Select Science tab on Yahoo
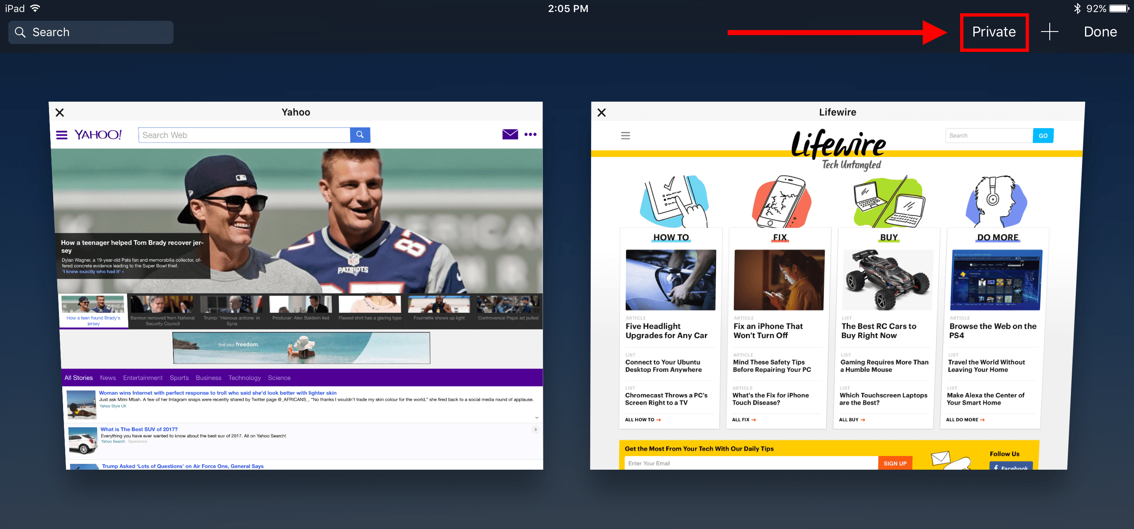The image size is (1134, 529). (x=279, y=378)
